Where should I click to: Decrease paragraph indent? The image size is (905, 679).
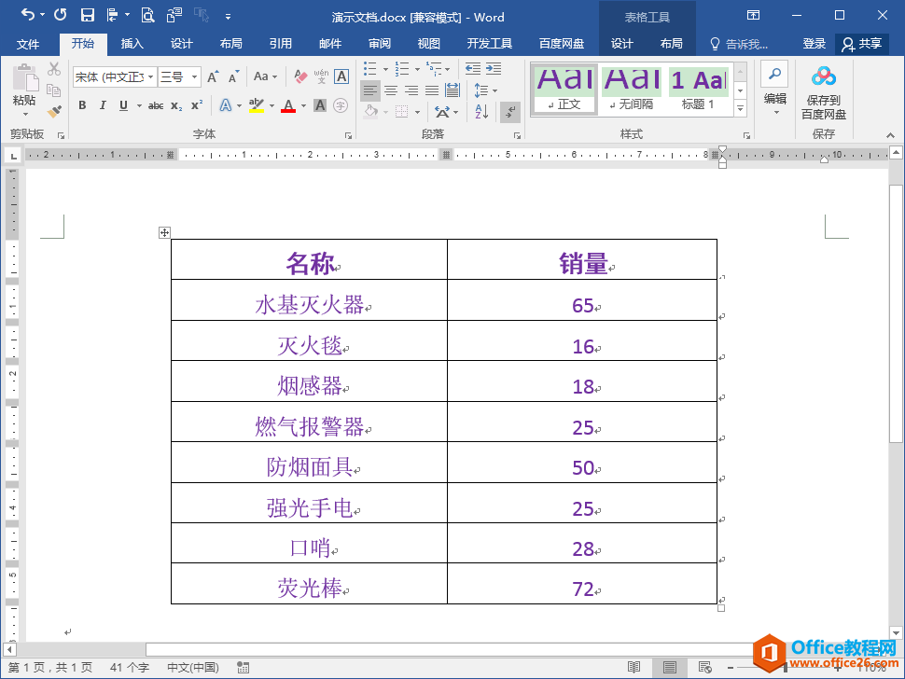473,69
